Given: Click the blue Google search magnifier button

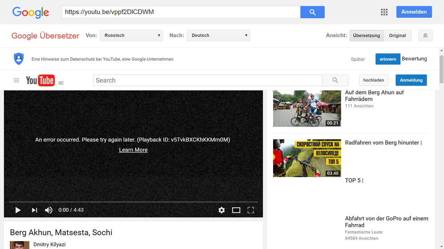Looking at the screenshot, I should click(312, 12).
